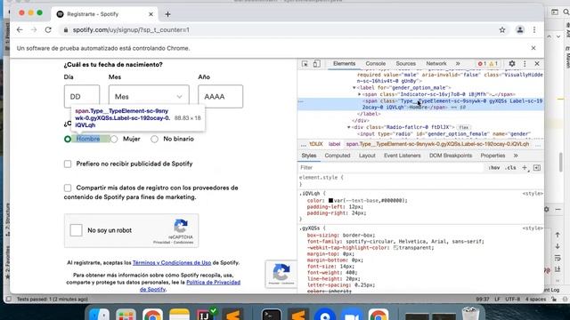Select the No binario radio button
This screenshot has width=570, height=320.
point(154,139)
